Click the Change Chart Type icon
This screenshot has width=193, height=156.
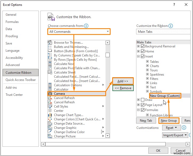click(50, 115)
